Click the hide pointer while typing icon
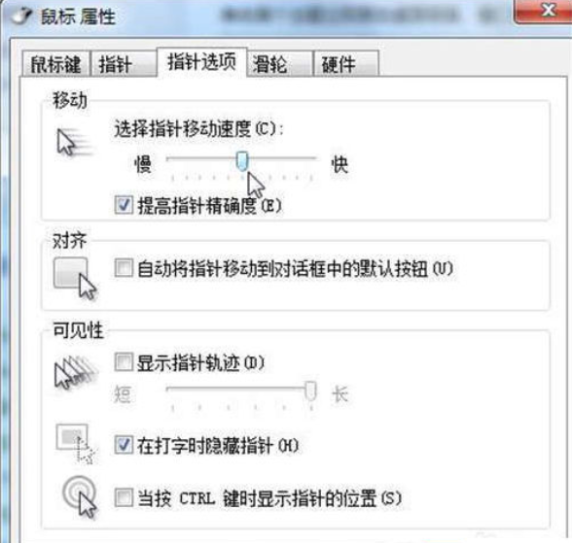Viewport: 572px width, 543px height. point(76,444)
